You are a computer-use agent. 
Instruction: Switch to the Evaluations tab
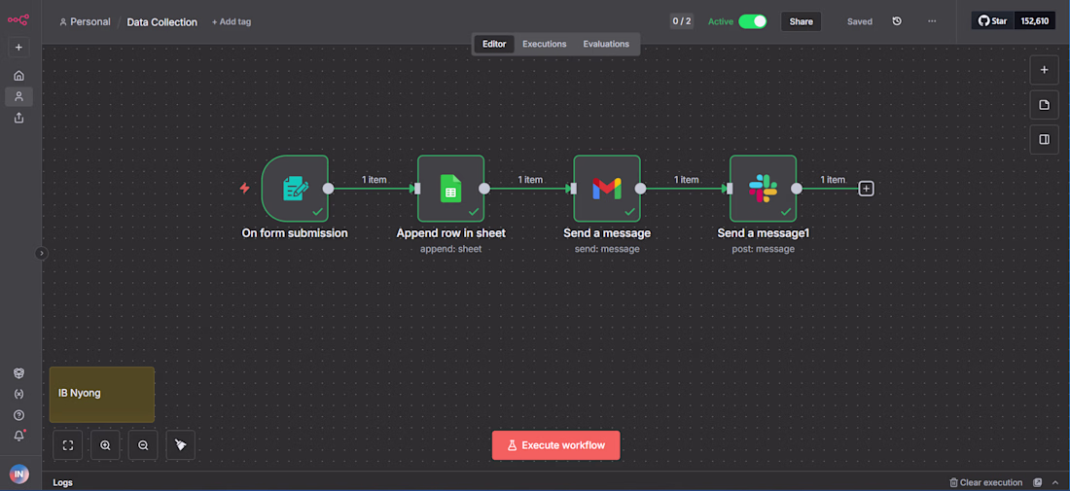606,44
